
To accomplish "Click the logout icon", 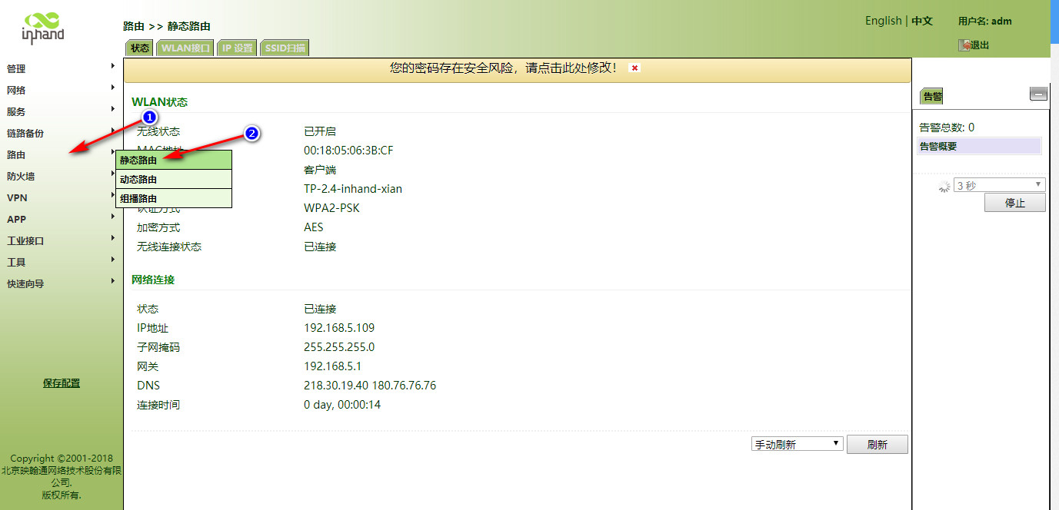I will (x=964, y=45).
